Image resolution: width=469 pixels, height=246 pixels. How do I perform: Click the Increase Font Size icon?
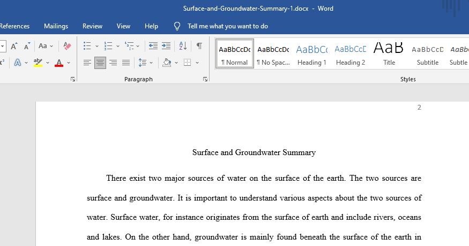click(14, 46)
